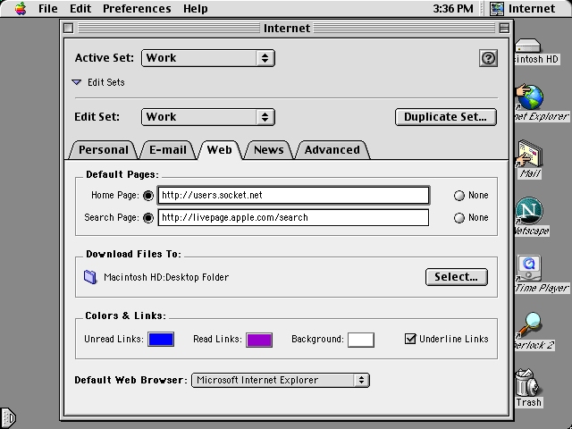Open the Edit Set dropdown

pos(208,117)
